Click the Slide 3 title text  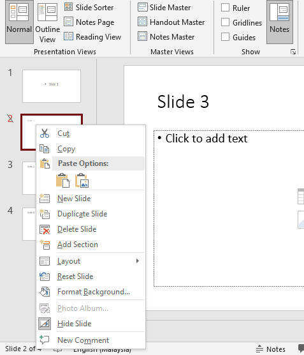click(183, 102)
